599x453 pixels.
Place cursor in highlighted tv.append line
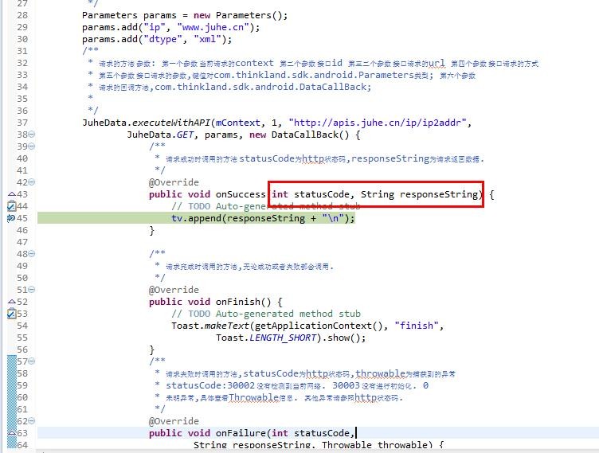tap(263, 218)
